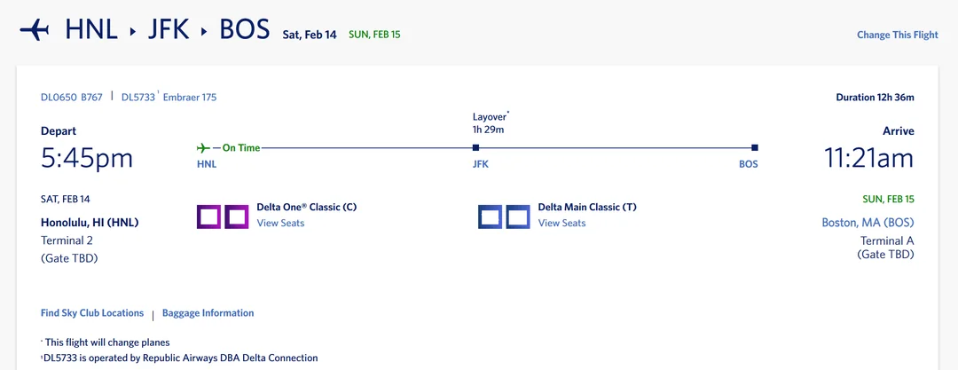Image resolution: width=958 pixels, height=370 pixels.
Task: Open Find Sky Club Locations
Action: click(92, 313)
